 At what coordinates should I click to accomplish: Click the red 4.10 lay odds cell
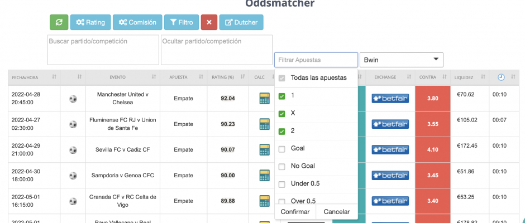point(433,150)
